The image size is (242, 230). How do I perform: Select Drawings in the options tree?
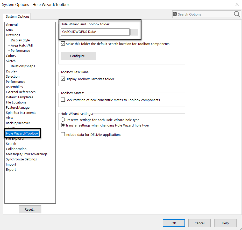click(13, 35)
